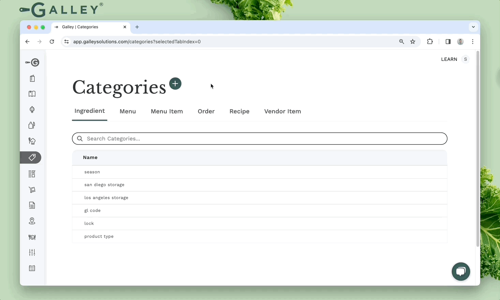Click the green plus add category button
This screenshot has height=300, width=500.
click(175, 84)
